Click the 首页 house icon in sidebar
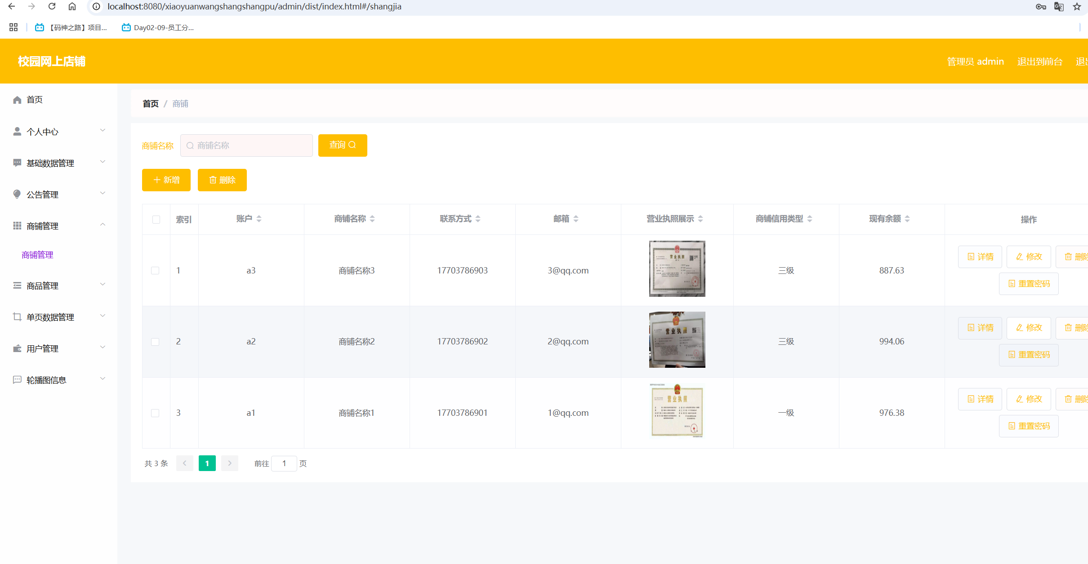This screenshot has width=1088, height=564. 17,100
